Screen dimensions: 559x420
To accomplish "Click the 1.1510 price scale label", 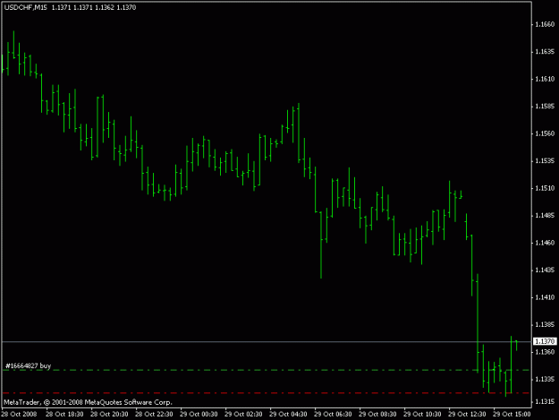I will point(545,188).
